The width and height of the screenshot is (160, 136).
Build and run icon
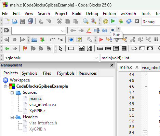click(x=121, y=21)
